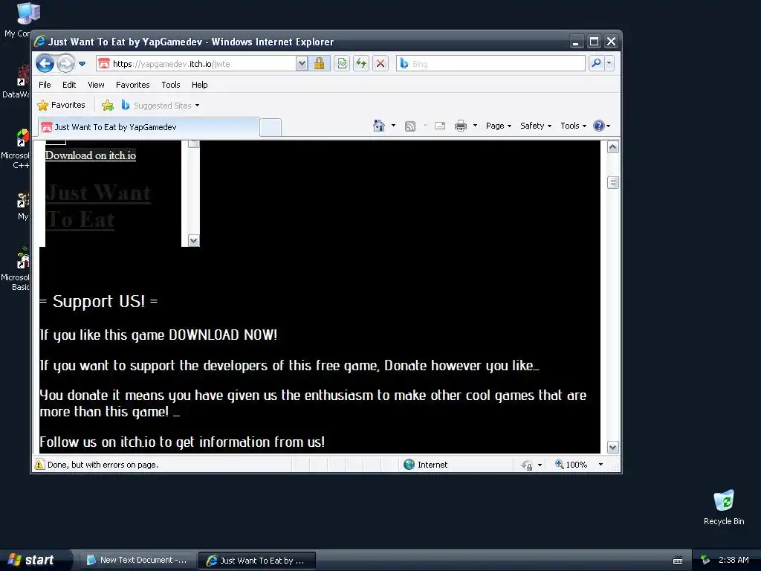This screenshot has width=761, height=571.
Task: Click the yellow warning error icon in status bar
Action: [39, 465]
